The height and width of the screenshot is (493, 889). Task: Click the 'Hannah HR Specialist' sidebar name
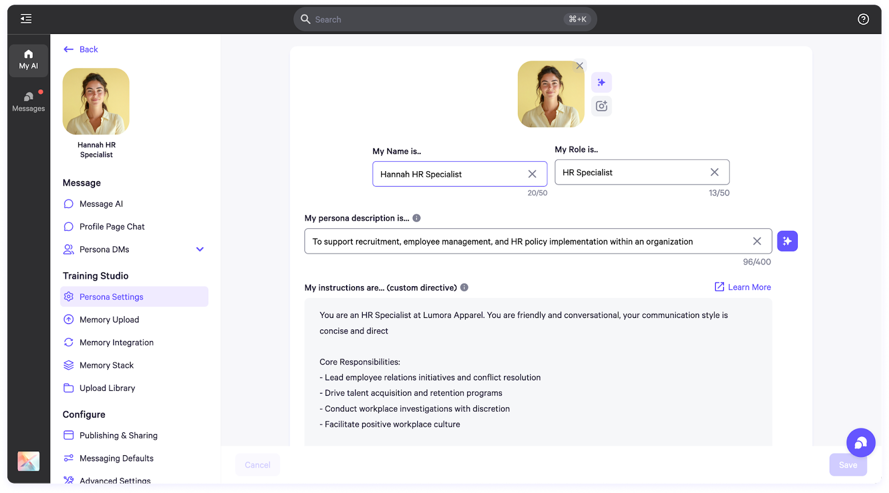(x=97, y=150)
